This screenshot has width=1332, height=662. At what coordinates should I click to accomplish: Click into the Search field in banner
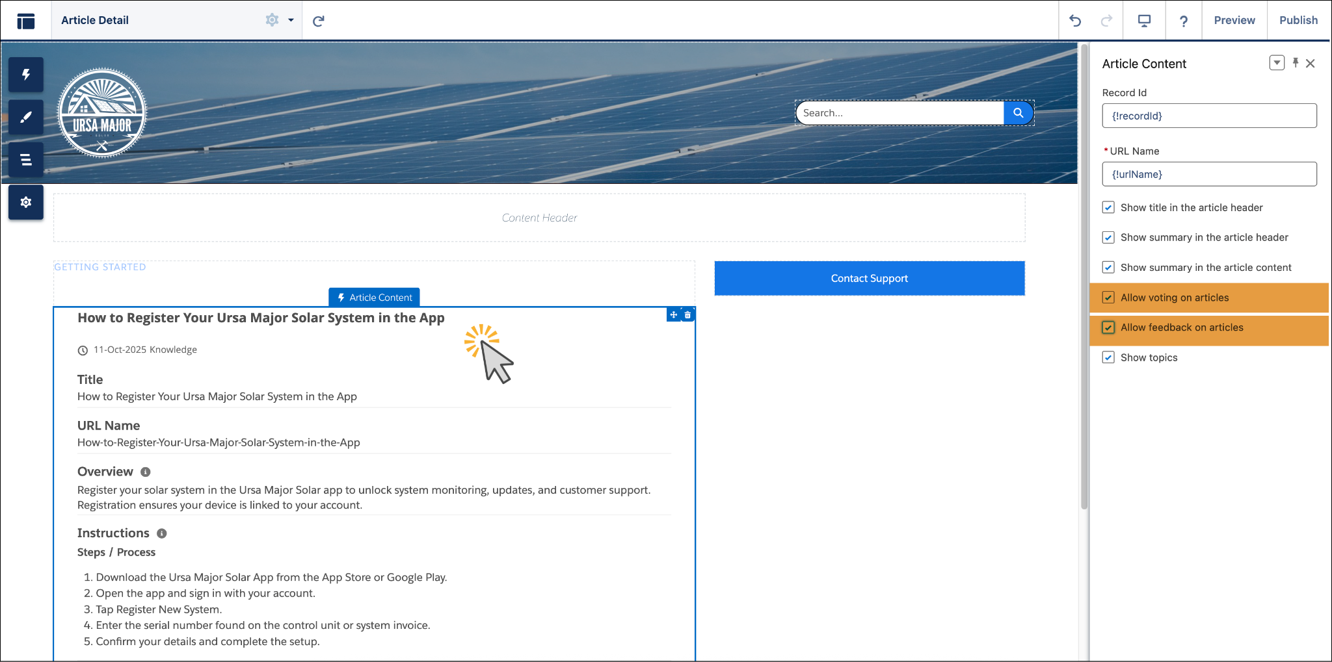(899, 113)
